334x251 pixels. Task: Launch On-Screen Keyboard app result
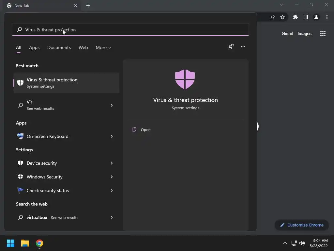(x=66, y=136)
